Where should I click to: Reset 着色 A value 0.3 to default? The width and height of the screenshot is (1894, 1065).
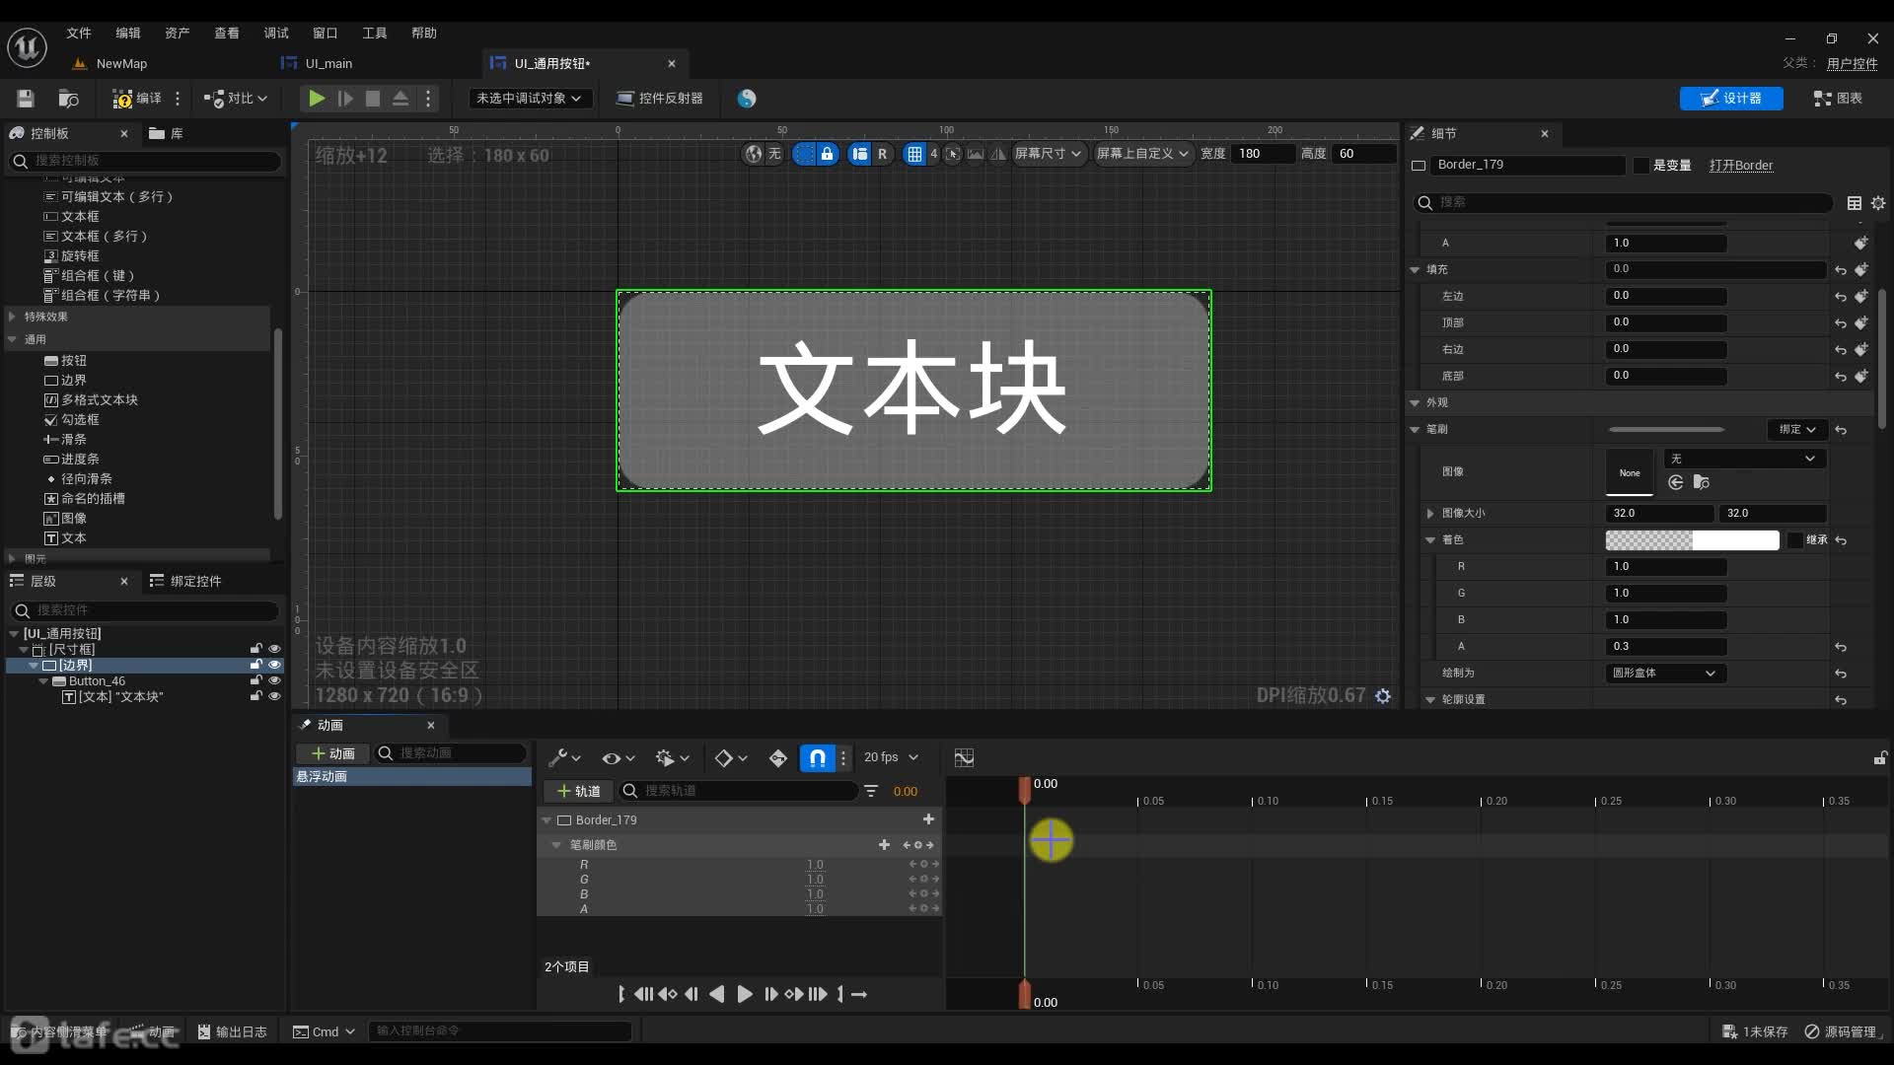1841,647
